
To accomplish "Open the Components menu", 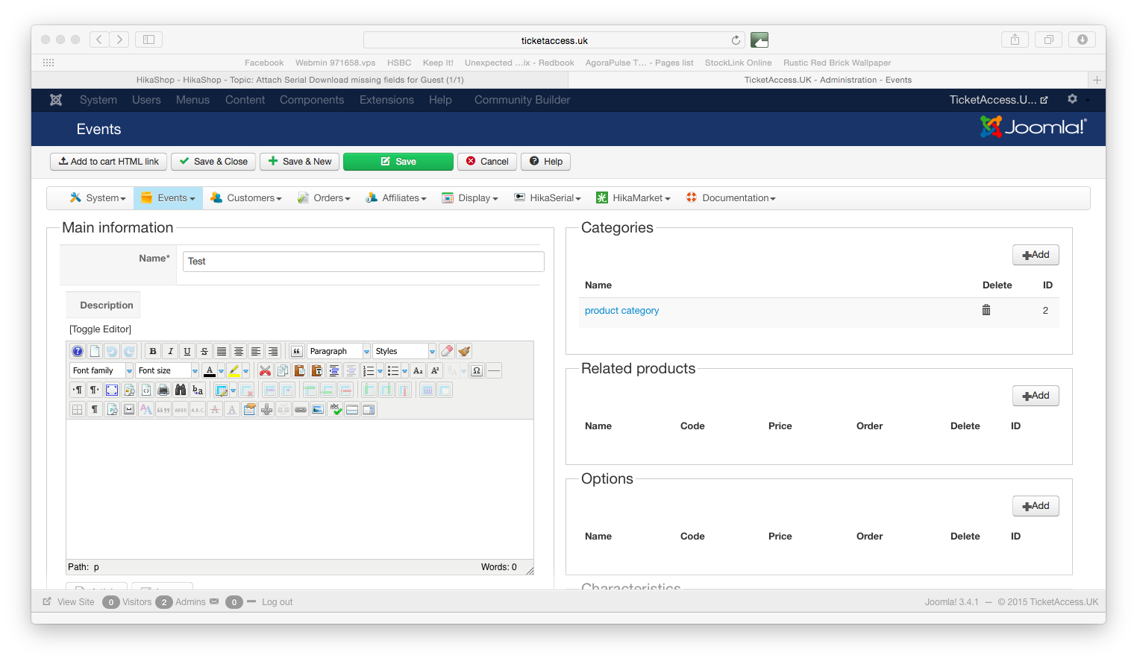I will point(312,100).
